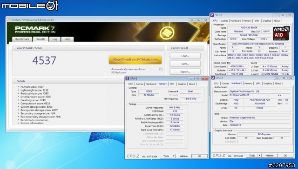Open CPU tab in Mainboard CPU-Z window
The width and height of the screenshot is (298, 169).
click(x=216, y=84)
